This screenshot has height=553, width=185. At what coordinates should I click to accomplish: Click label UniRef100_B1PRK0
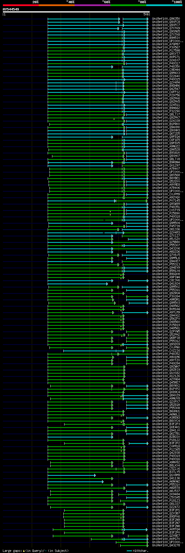[166, 124]
